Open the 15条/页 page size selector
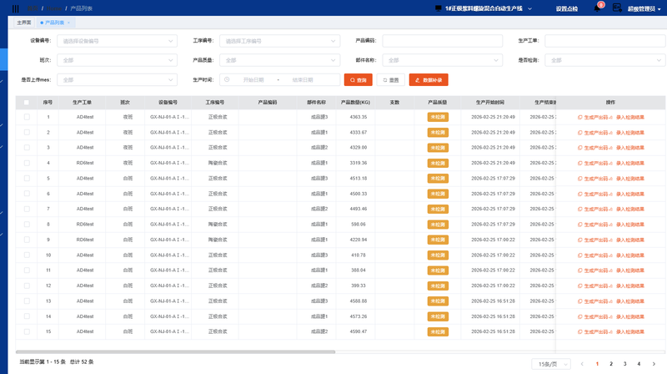Screen dimensions: 667x374 click(551, 364)
